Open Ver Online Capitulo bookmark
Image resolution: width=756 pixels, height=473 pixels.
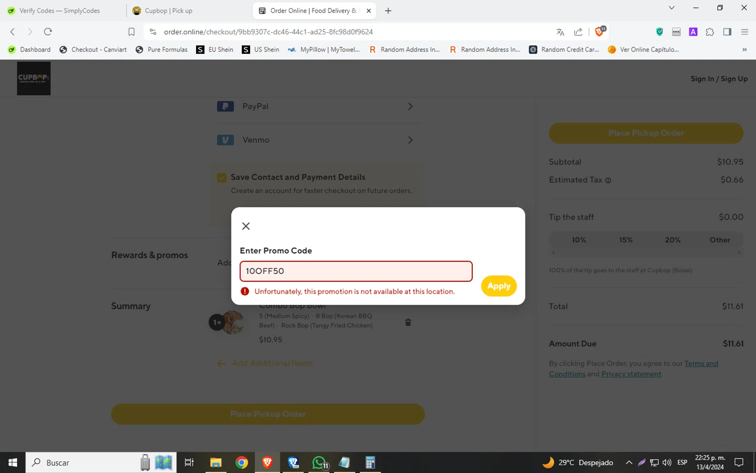click(x=644, y=49)
